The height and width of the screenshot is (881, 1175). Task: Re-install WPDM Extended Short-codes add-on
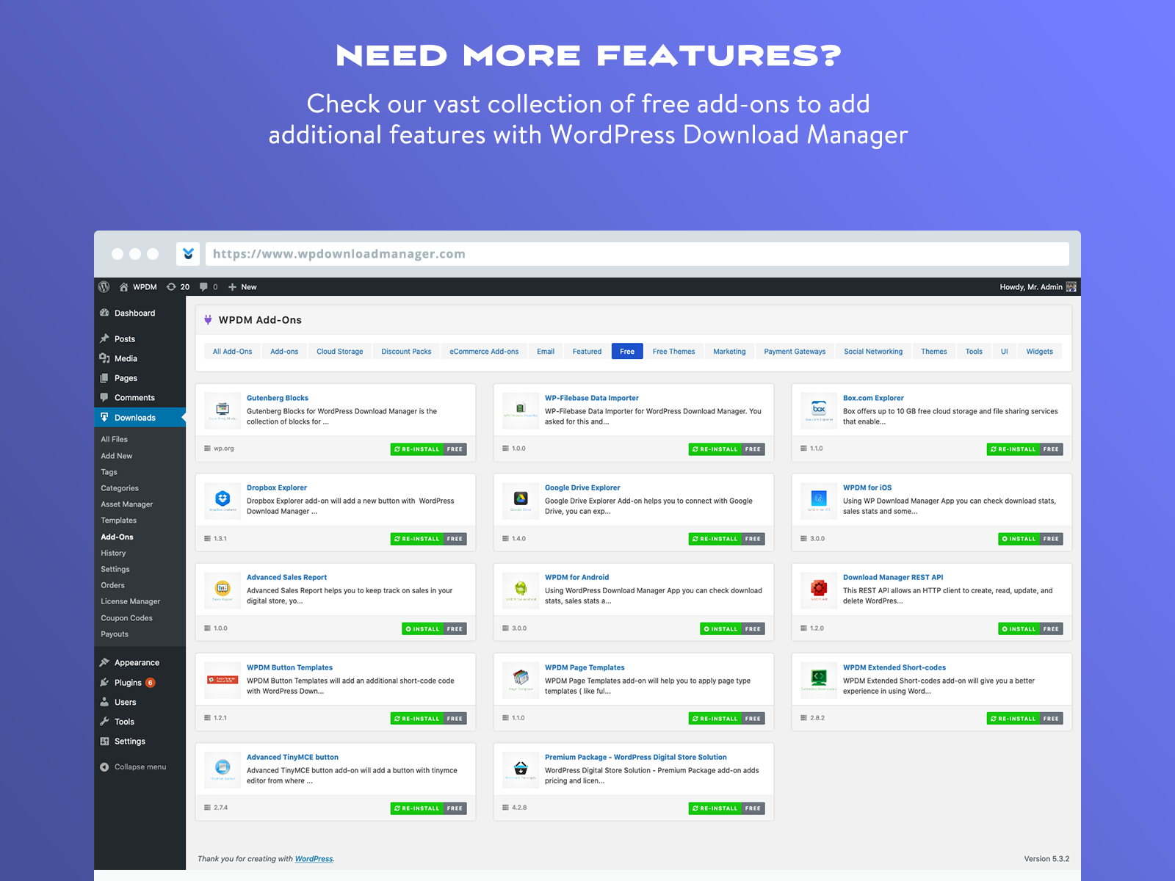tap(1013, 719)
